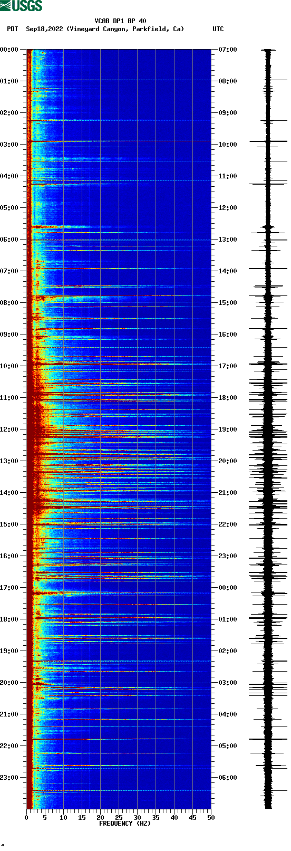Click the USGS logo
291x851 pixels.
[22, 6]
